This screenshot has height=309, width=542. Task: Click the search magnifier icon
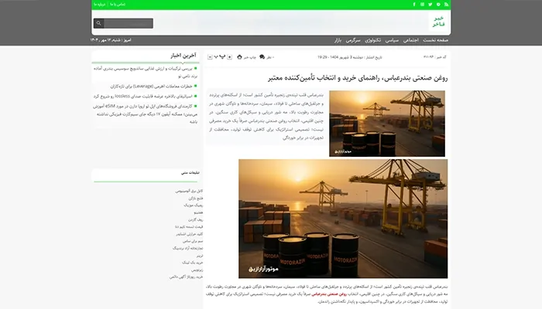(98, 23)
